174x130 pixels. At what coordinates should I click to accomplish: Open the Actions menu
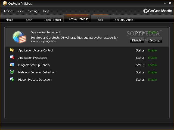tap(8, 11)
